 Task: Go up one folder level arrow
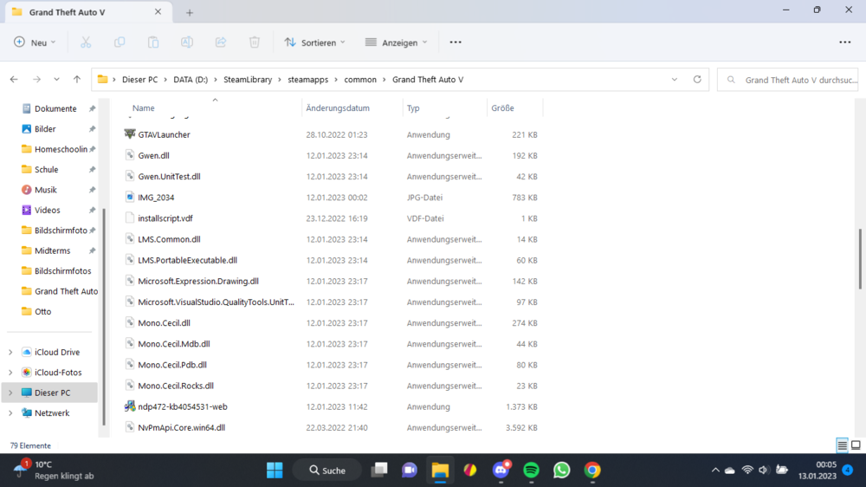click(x=77, y=80)
